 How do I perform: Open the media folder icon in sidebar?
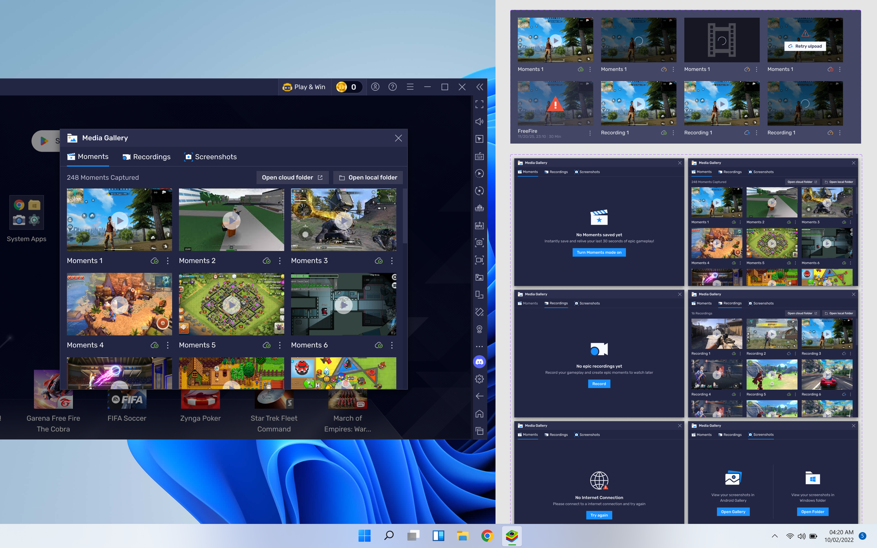479,277
